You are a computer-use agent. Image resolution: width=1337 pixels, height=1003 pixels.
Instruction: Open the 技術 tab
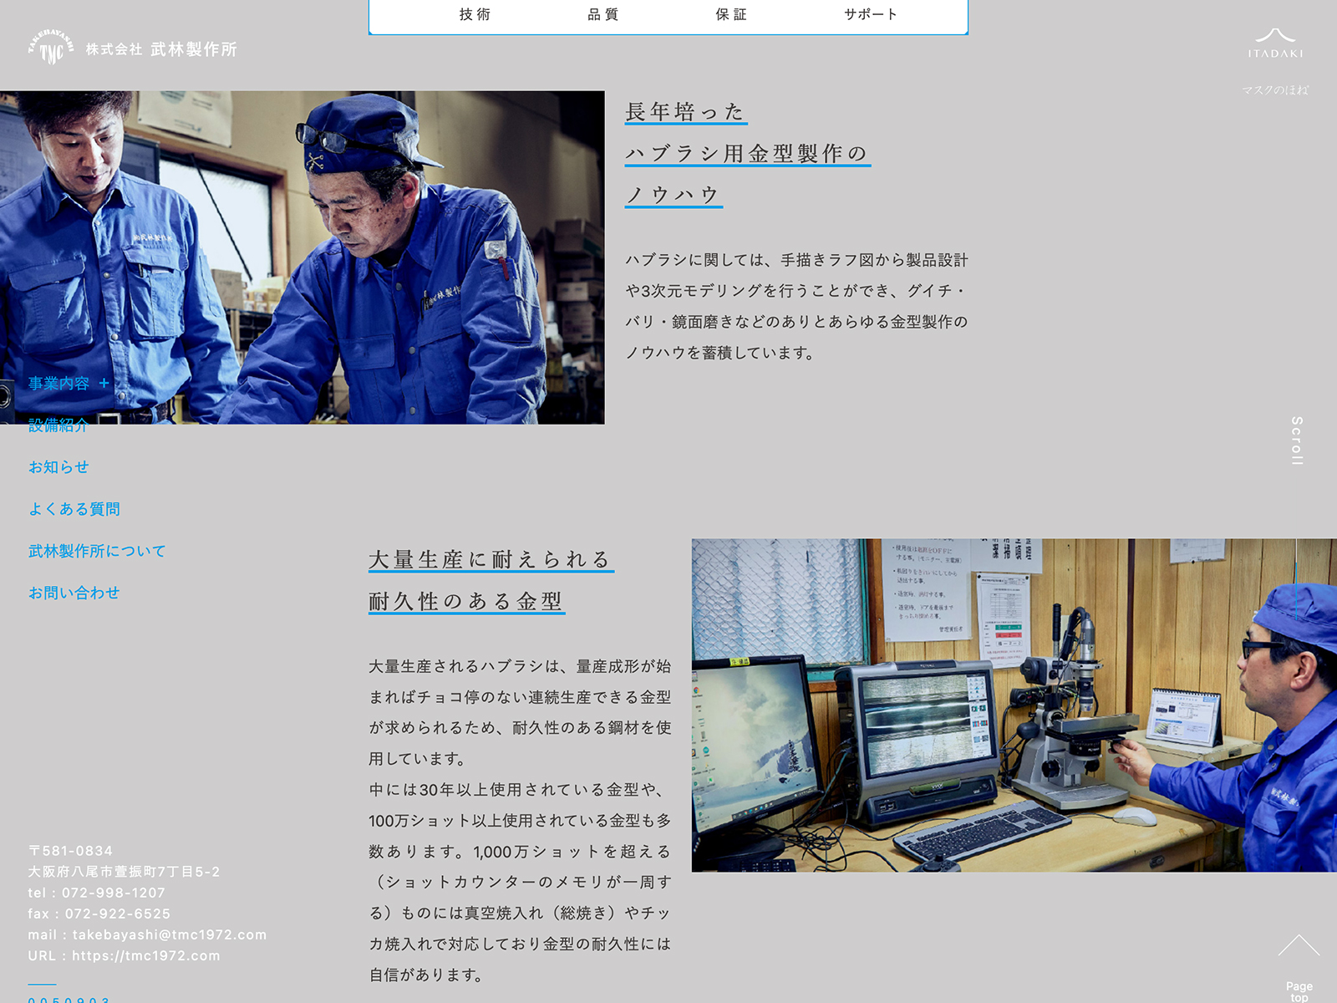(x=475, y=14)
